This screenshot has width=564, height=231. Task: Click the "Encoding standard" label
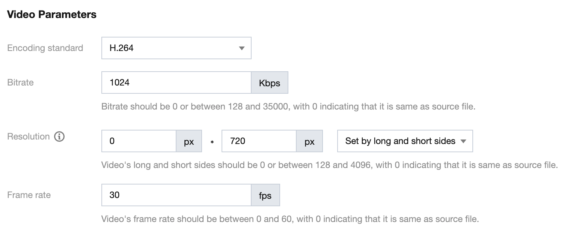click(45, 48)
